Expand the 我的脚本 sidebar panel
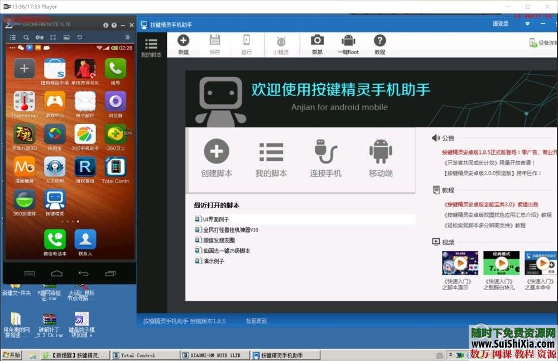558x361 pixels. coord(151,45)
